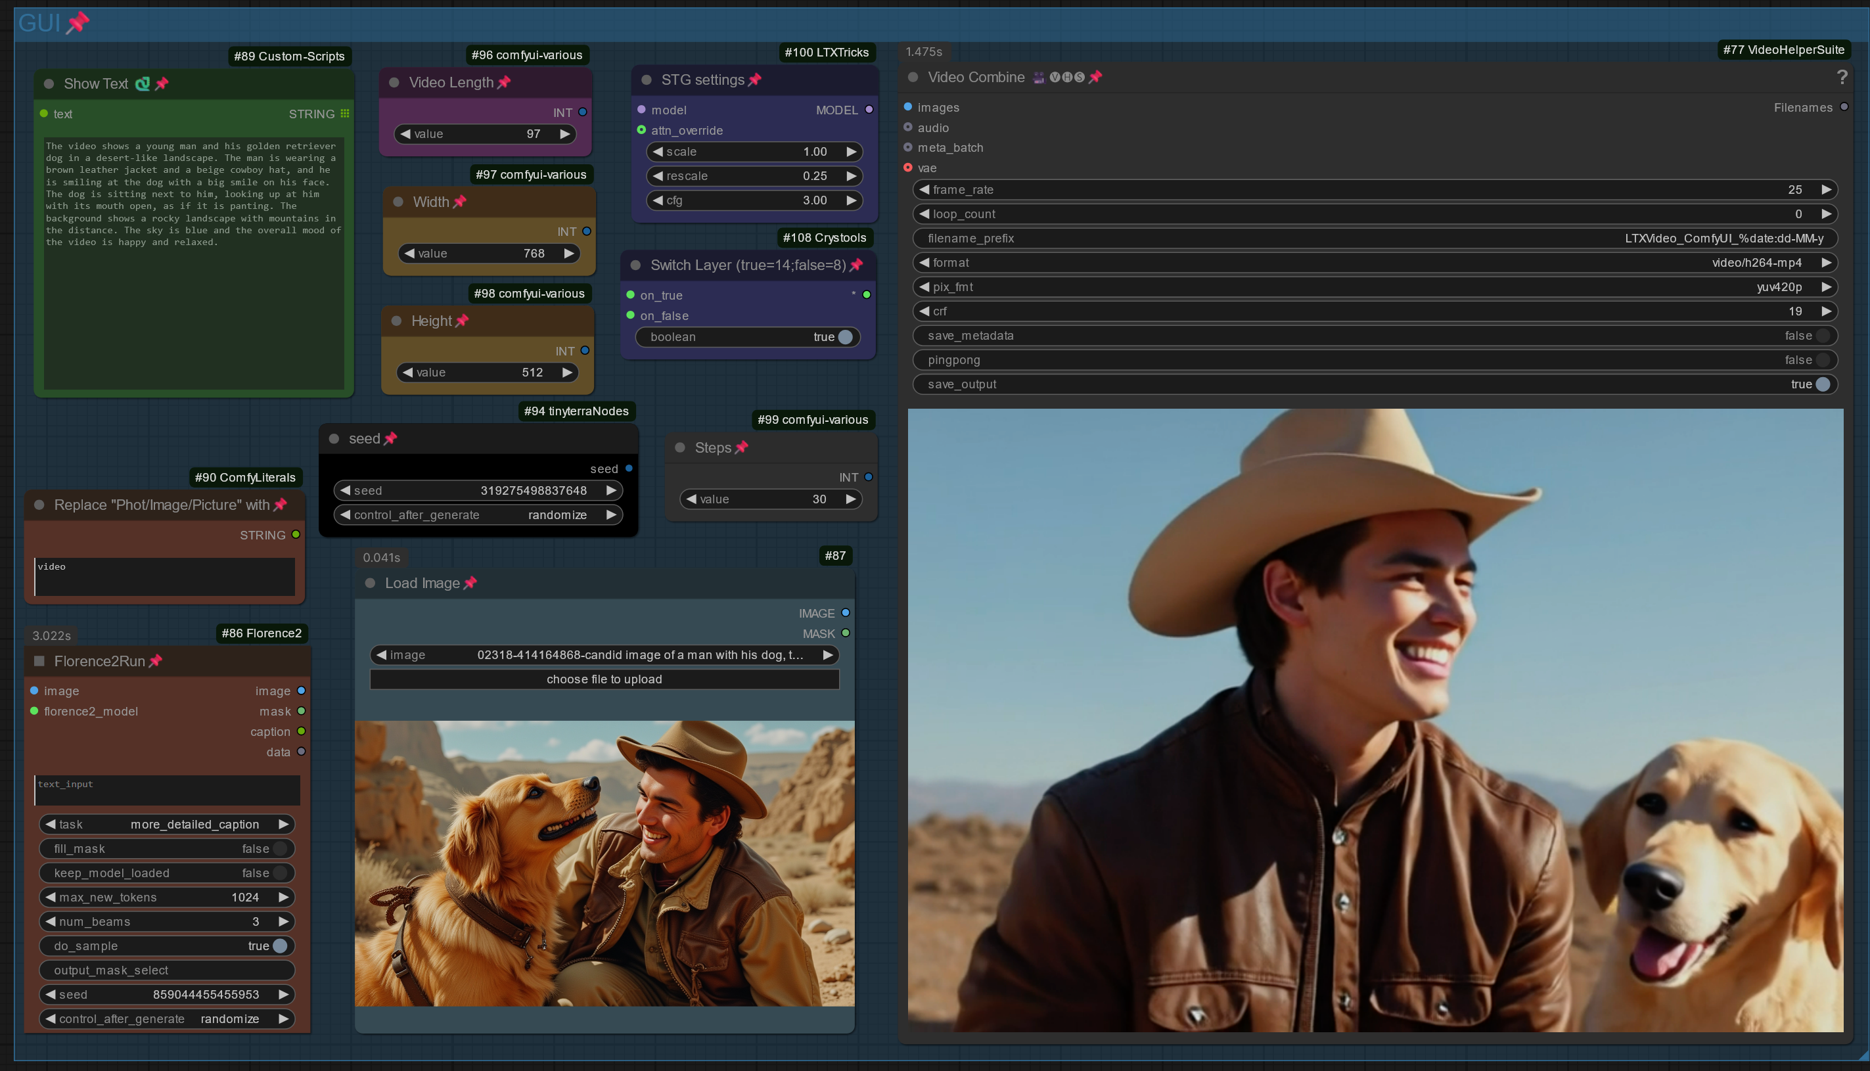Toggle the boolean switch in Switch Layer node

click(845, 337)
